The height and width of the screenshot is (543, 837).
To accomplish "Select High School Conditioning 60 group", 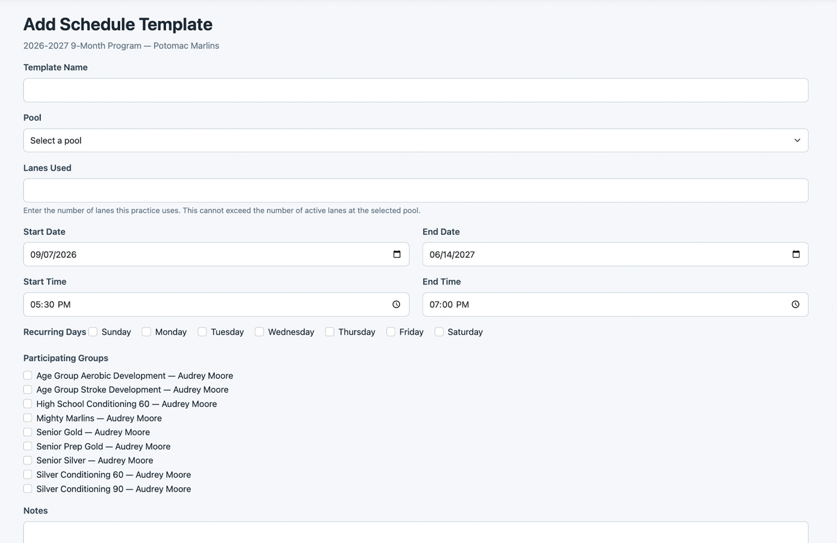I will pyautogui.click(x=28, y=404).
